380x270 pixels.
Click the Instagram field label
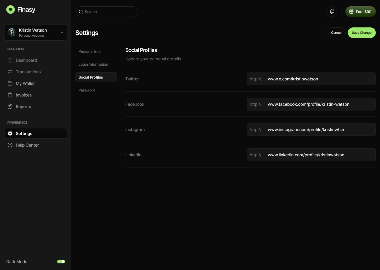click(x=135, y=129)
